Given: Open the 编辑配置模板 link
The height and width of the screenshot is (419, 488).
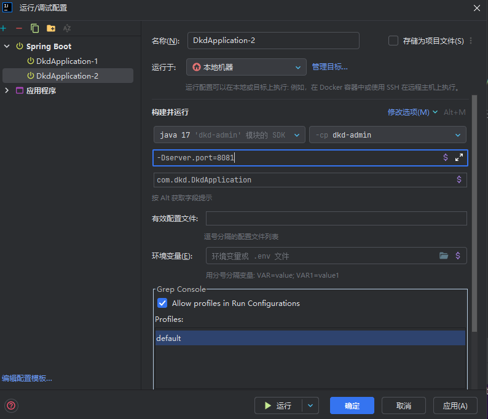Looking at the screenshot, I should pyautogui.click(x=27, y=378).
